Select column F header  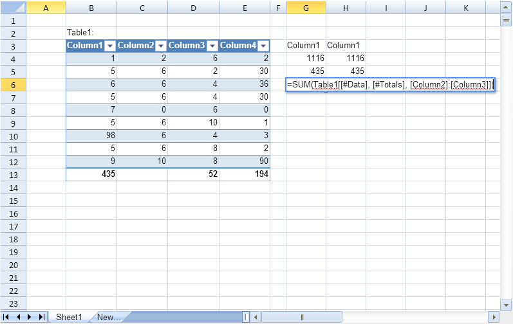coord(278,8)
